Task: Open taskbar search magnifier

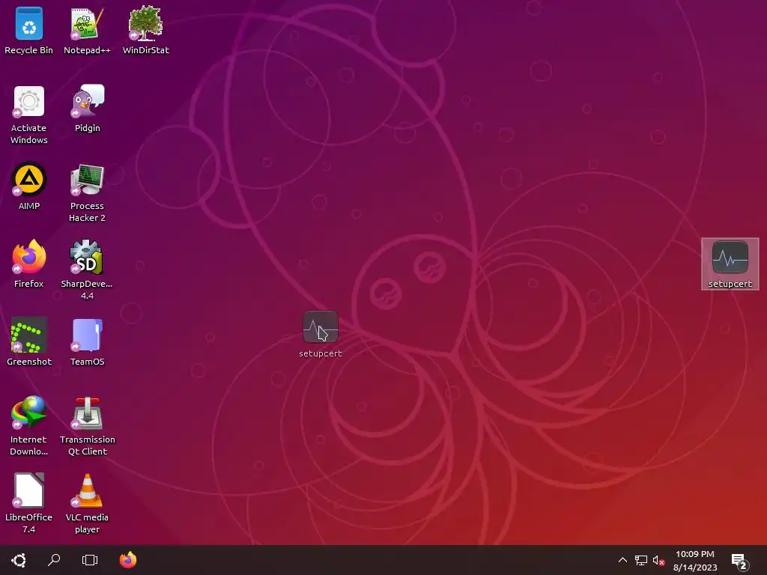Action: pyautogui.click(x=54, y=560)
